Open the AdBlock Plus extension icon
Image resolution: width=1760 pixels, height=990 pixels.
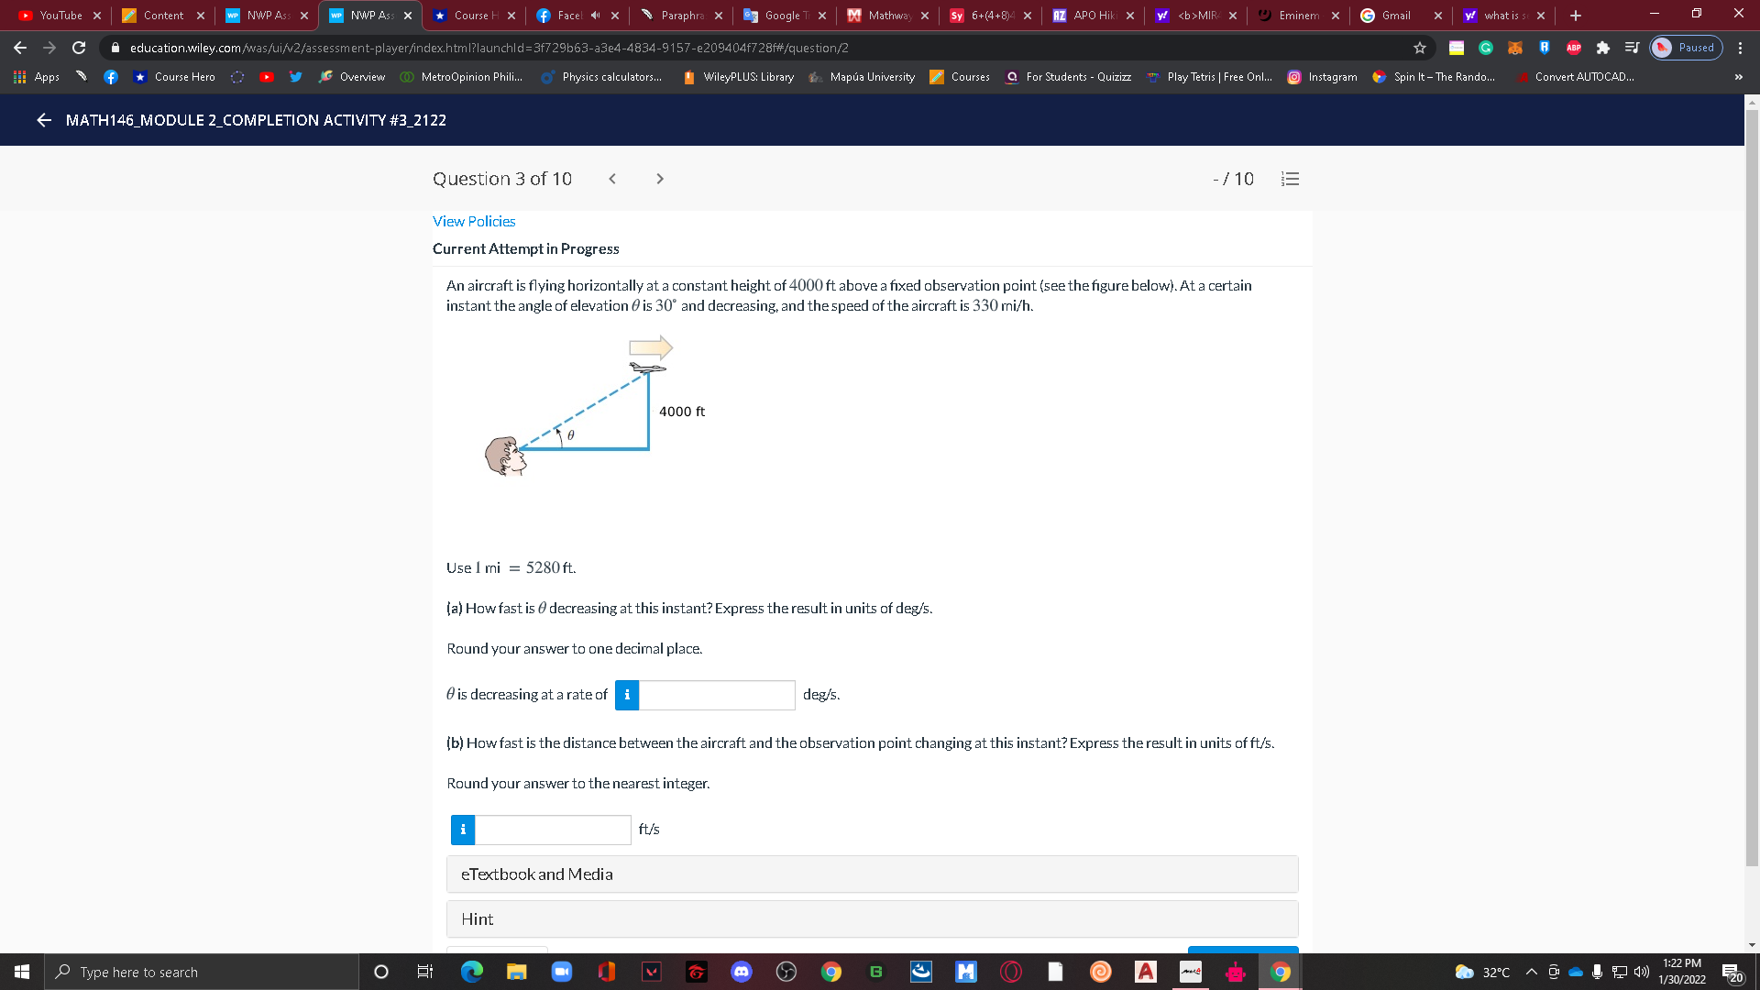click(x=1574, y=48)
